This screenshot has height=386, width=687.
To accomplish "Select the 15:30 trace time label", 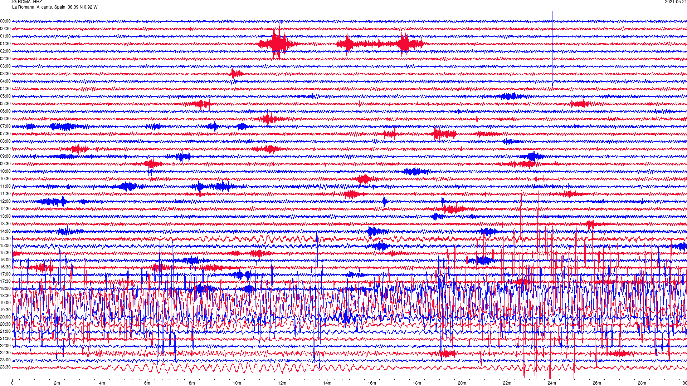I will click(5, 253).
